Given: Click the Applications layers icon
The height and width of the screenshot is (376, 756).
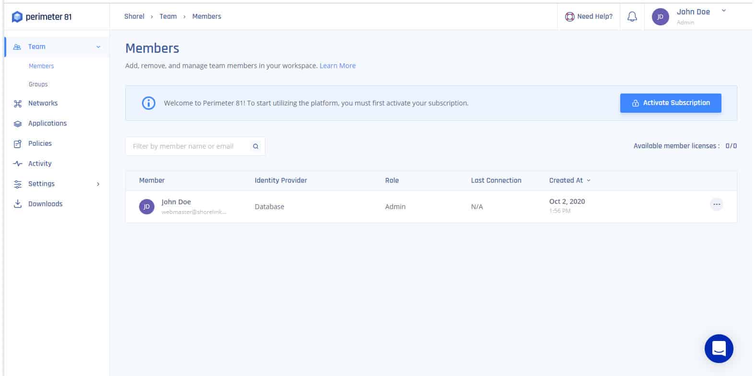Looking at the screenshot, I should coord(18,124).
